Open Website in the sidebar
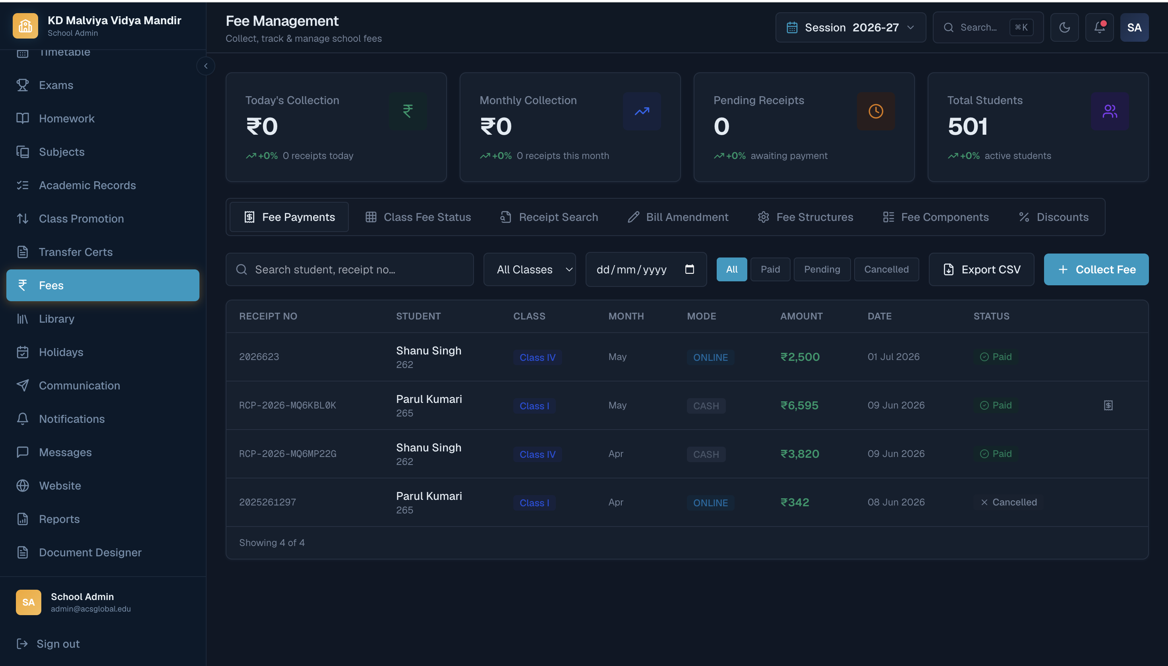The image size is (1168, 666). [x=102, y=486]
